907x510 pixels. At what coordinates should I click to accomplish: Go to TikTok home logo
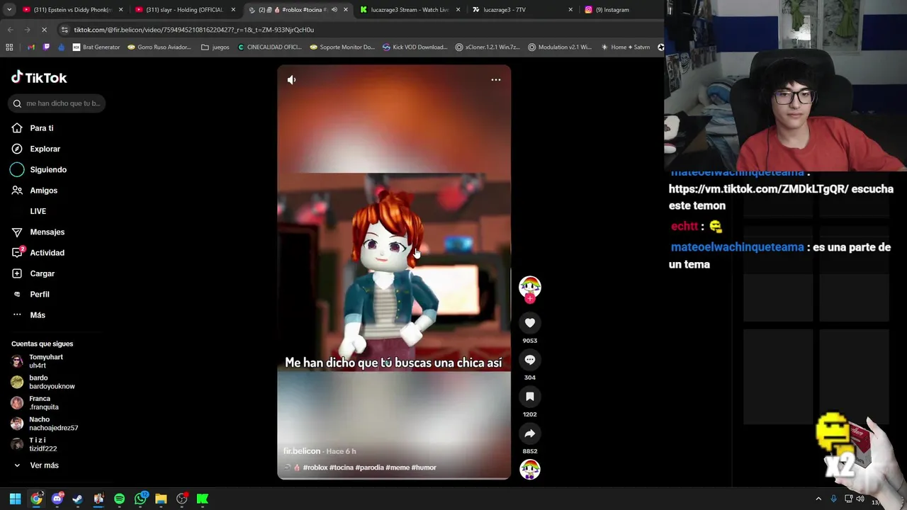(39, 78)
